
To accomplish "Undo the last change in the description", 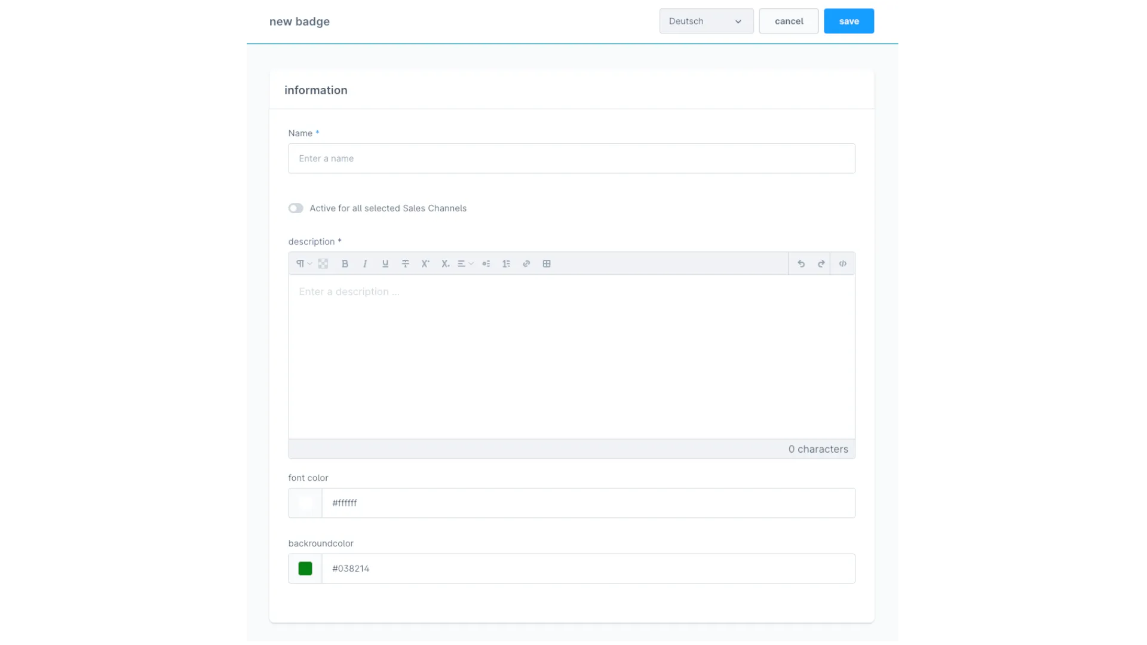I will [801, 263].
